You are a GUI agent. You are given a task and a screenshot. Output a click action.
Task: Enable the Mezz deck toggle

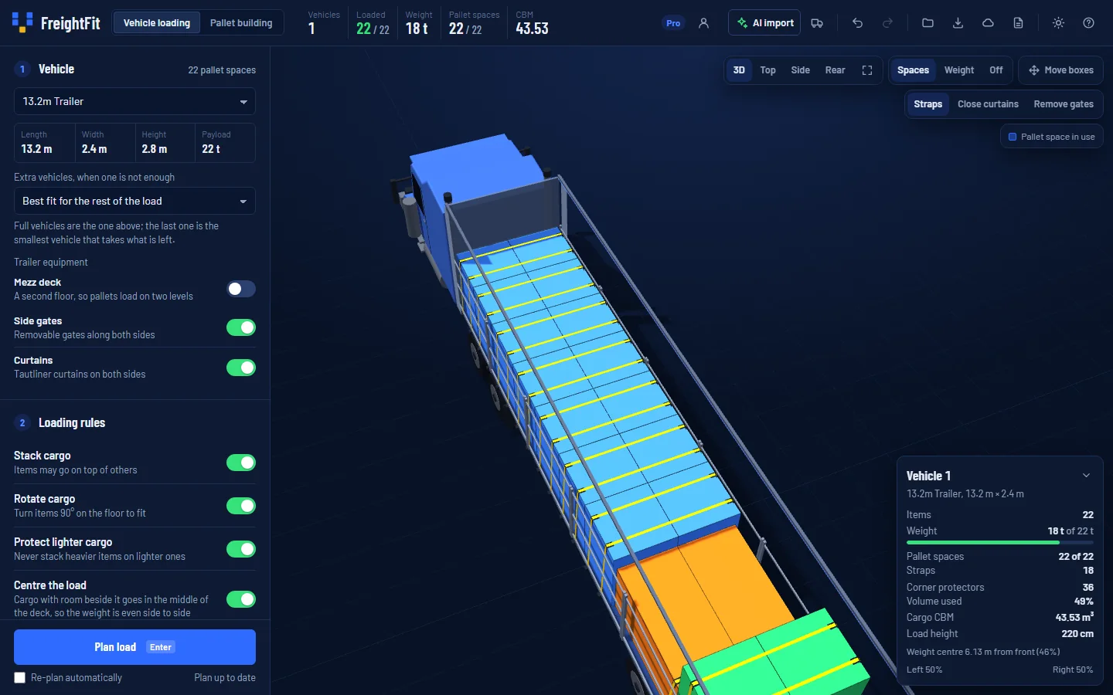(x=241, y=289)
